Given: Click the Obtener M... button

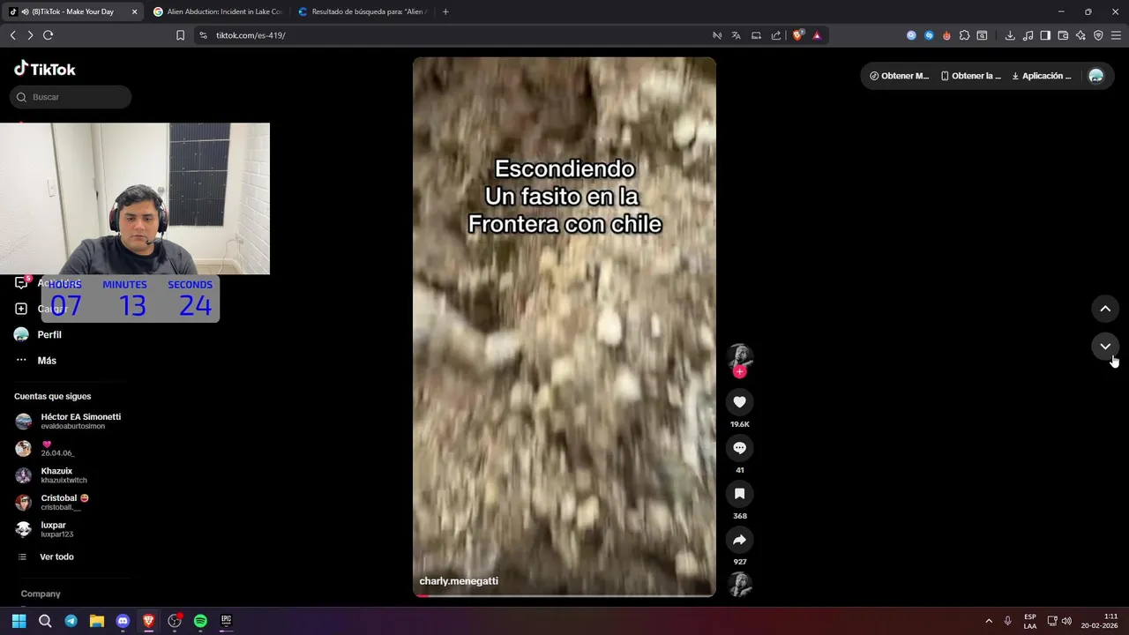Looking at the screenshot, I should (900, 76).
